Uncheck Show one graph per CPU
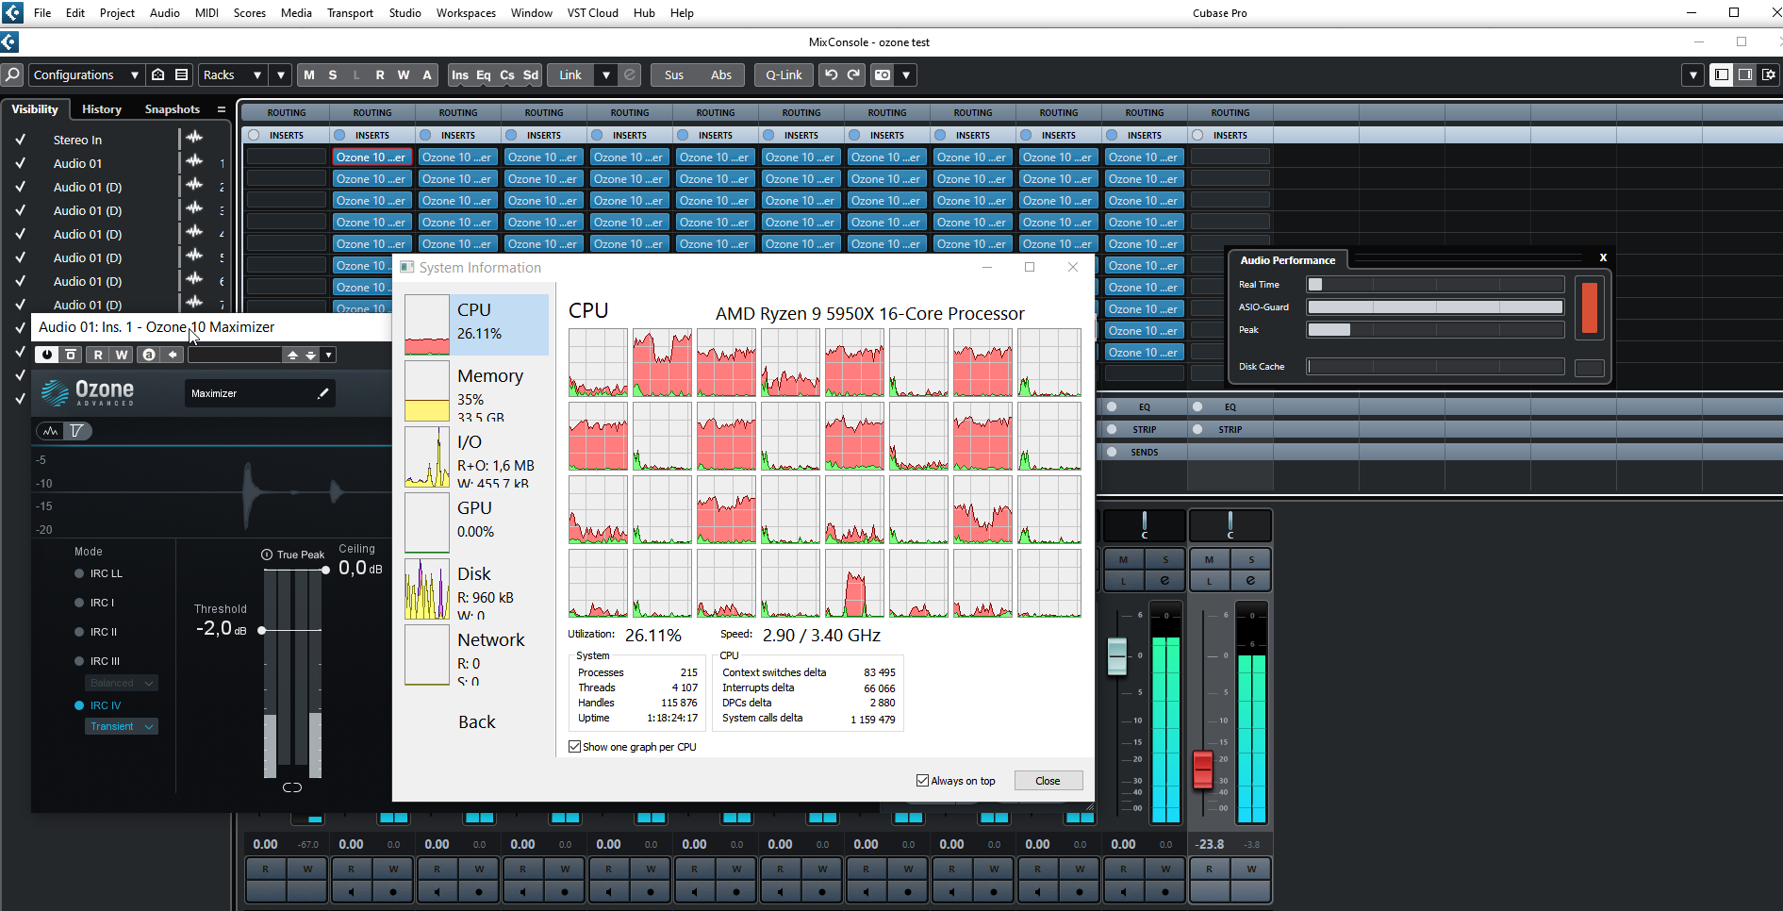 574,747
